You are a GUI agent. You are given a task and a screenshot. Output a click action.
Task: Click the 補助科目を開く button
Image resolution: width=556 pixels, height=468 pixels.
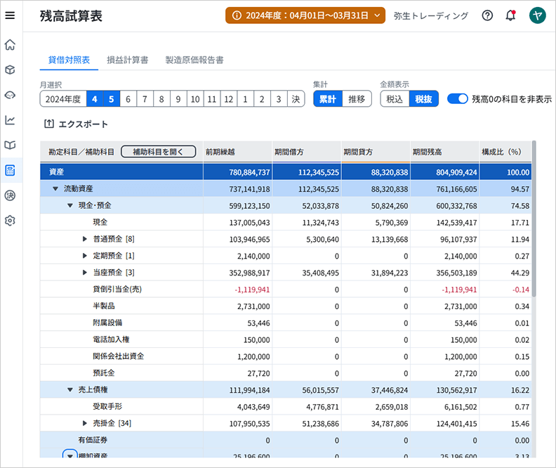(x=158, y=152)
